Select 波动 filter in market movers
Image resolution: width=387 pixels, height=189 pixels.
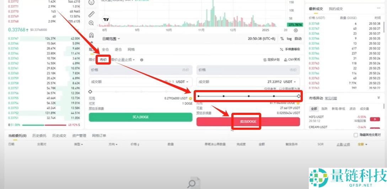(353, 109)
